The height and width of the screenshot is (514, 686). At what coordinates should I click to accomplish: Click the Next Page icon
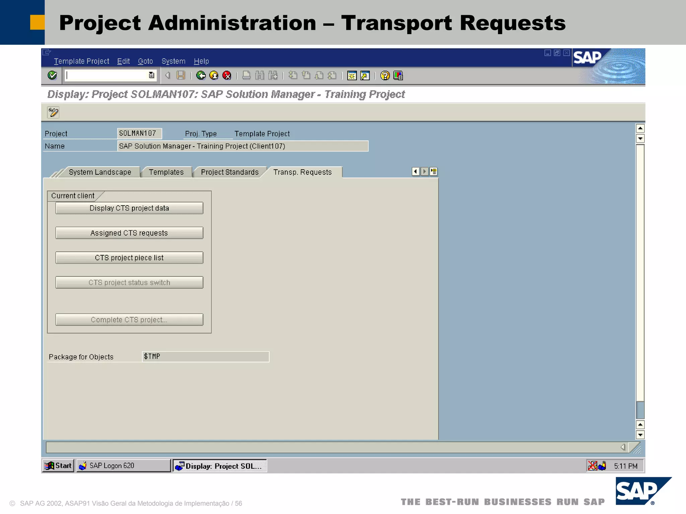[x=319, y=76]
